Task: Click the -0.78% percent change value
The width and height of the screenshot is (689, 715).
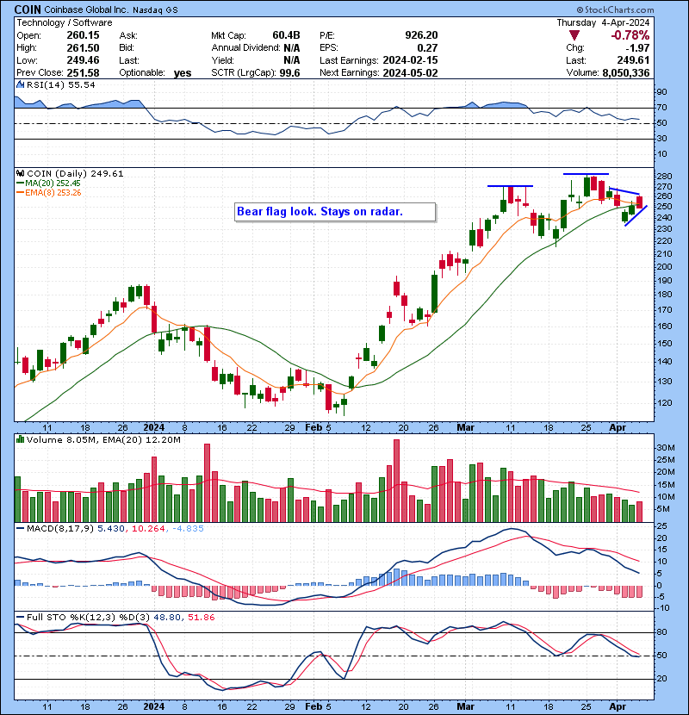Action: coord(630,35)
